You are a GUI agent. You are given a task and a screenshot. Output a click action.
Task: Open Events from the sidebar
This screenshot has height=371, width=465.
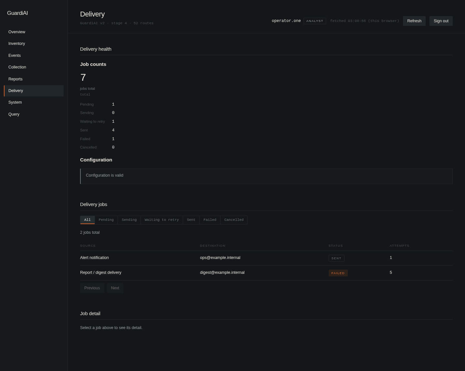tap(34, 56)
